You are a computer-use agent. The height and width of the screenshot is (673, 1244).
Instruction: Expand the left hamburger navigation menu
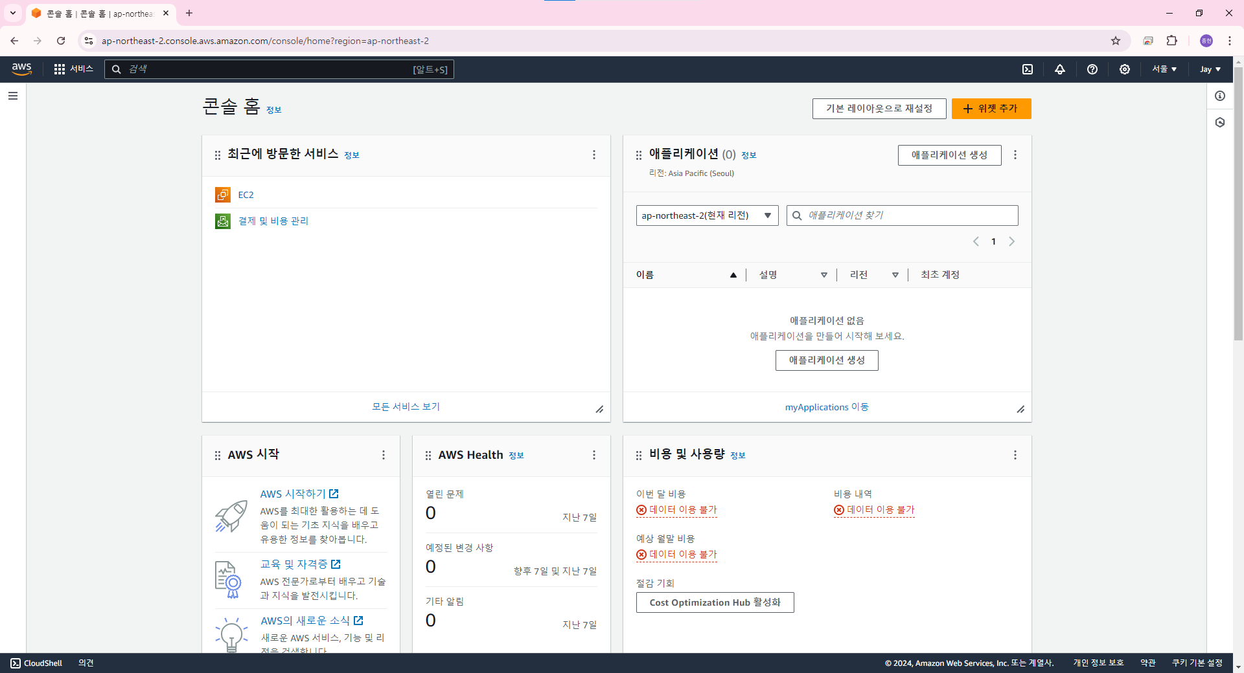point(13,96)
